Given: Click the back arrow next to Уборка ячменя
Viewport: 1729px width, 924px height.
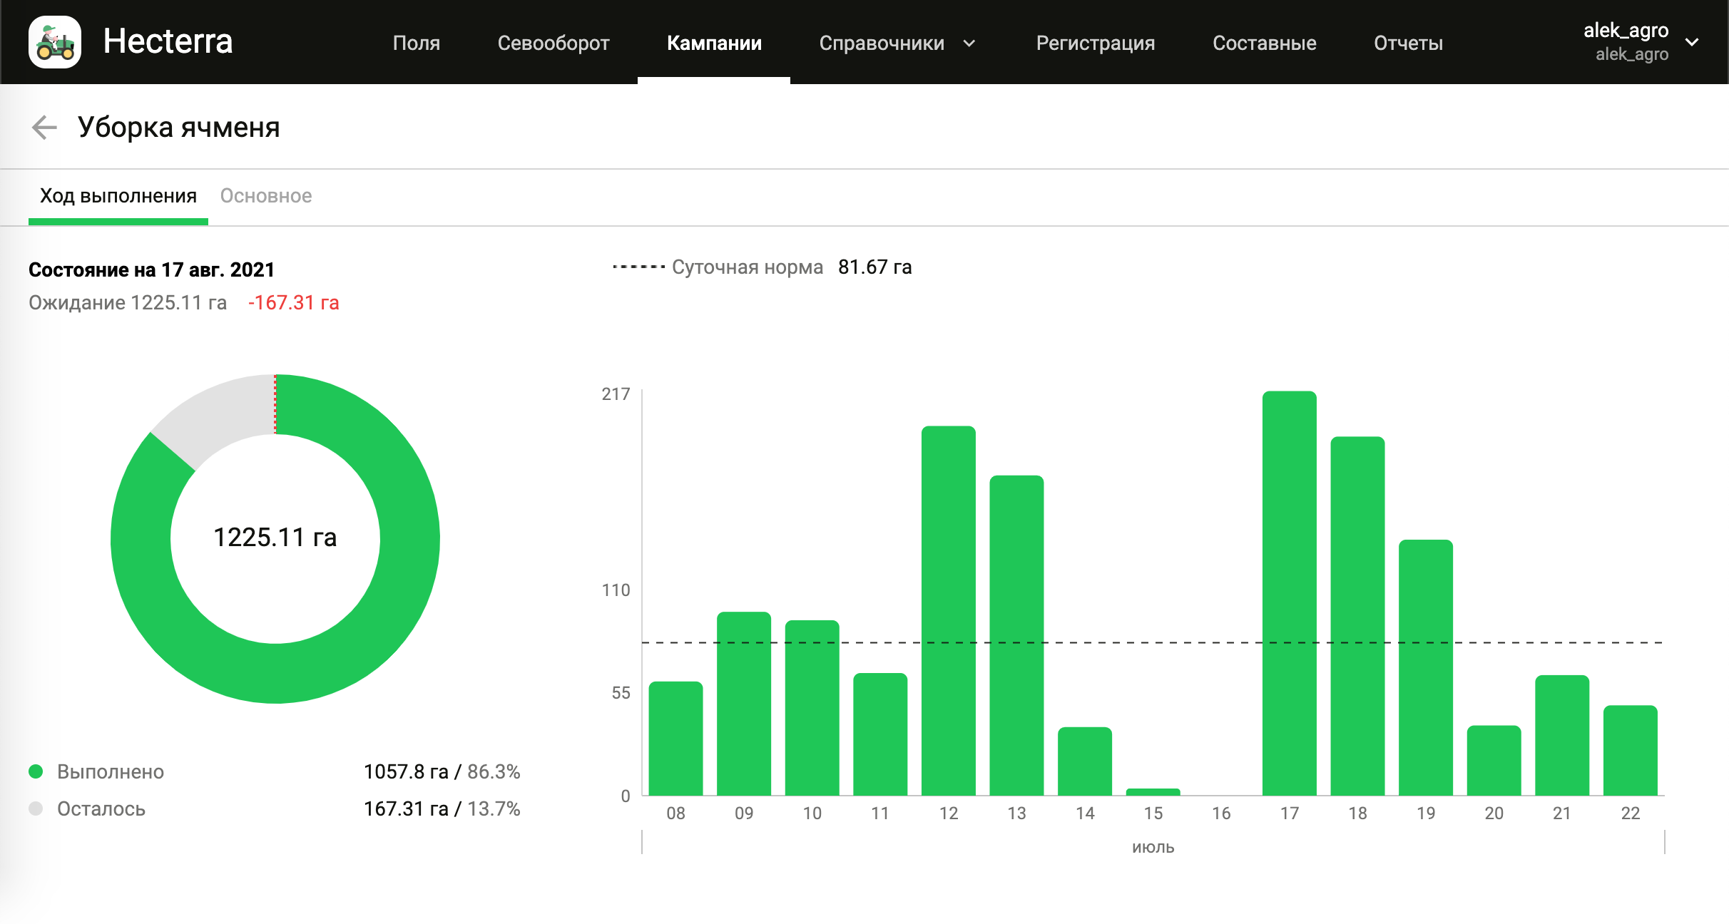Looking at the screenshot, I should (44, 128).
